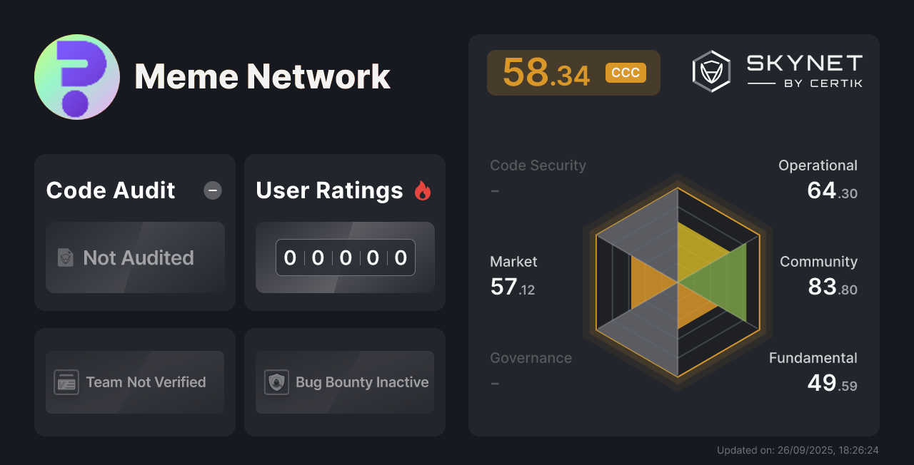Click the shield icon beside Bug Bounty Inactive
The width and height of the screenshot is (914, 465).
point(276,382)
